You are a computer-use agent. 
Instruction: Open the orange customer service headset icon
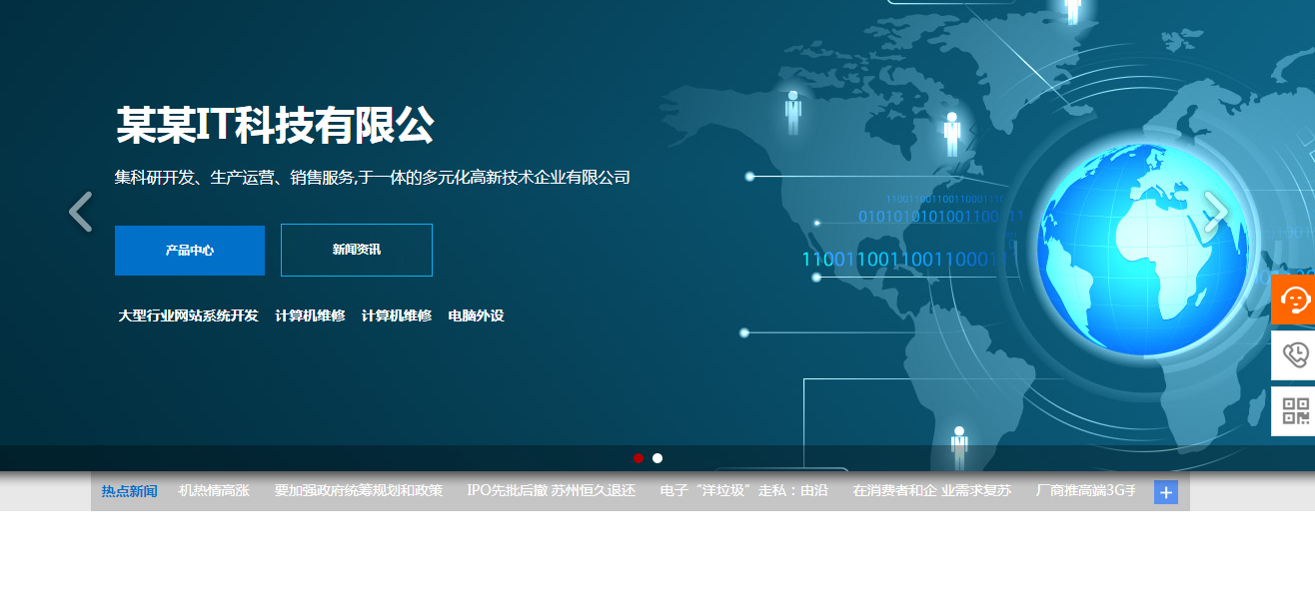(1294, 300)
